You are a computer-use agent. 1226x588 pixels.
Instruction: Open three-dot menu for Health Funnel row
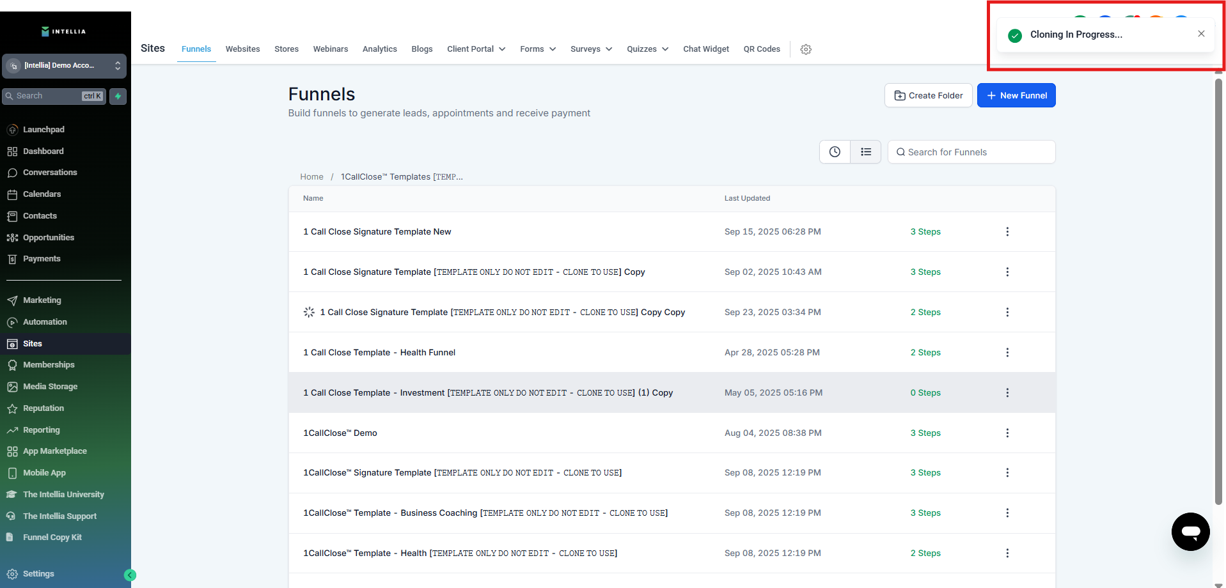pyautogui.click(x=1007, y=353)
